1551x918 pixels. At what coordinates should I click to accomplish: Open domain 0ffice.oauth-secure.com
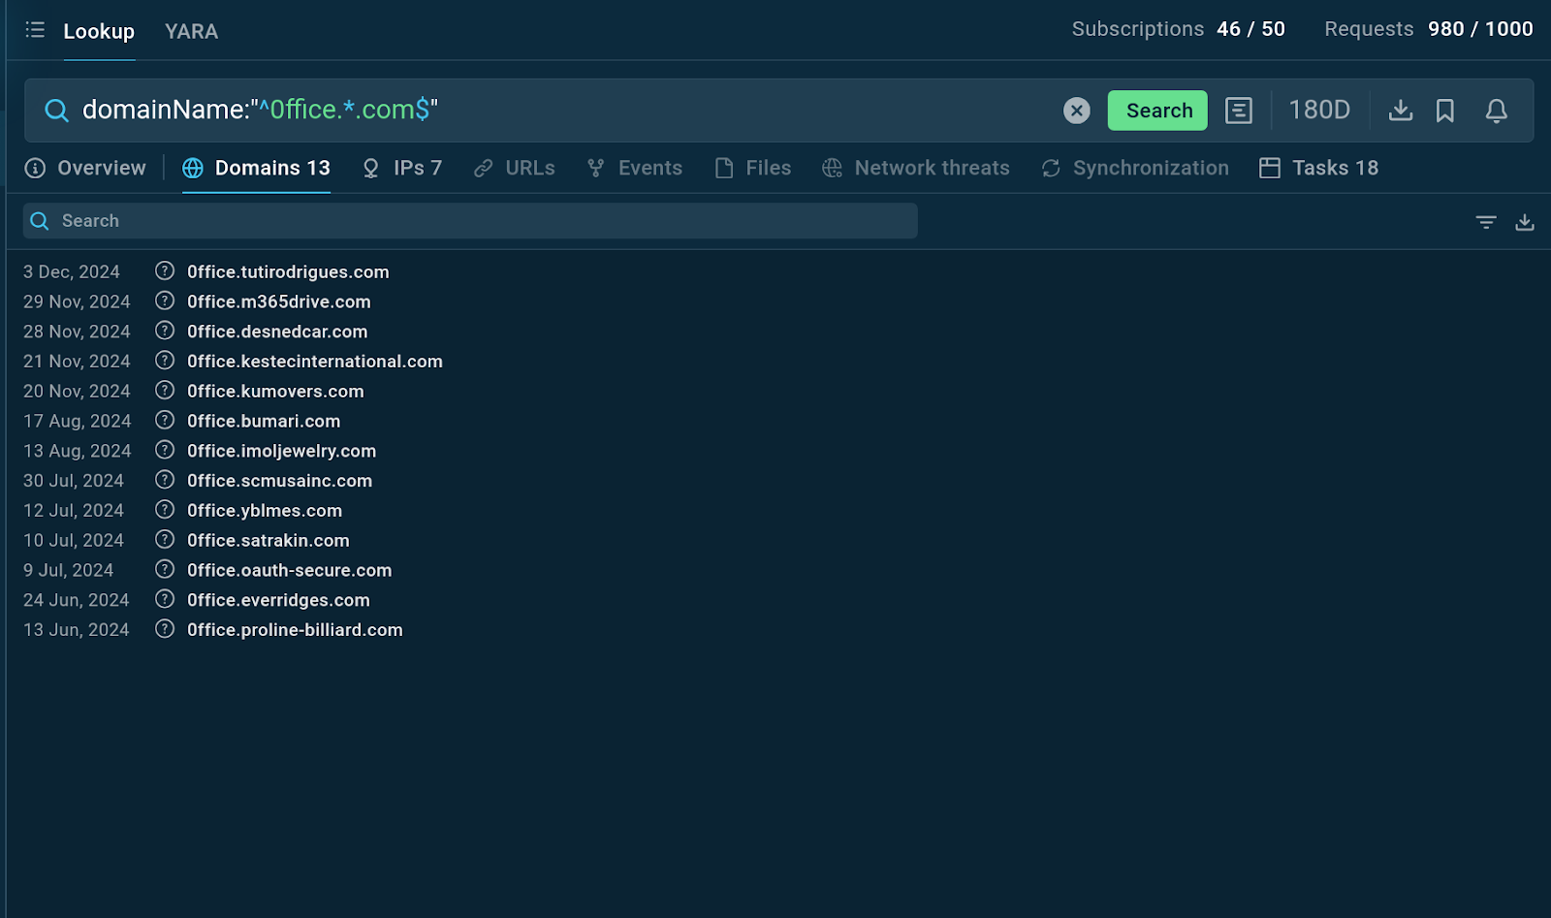(289, 571)
